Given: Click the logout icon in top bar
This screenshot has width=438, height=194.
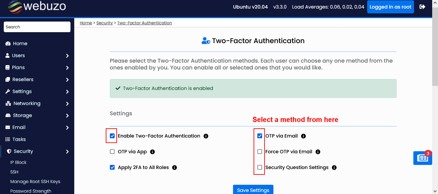Looking at the screenshot, I should click(423, 7).
